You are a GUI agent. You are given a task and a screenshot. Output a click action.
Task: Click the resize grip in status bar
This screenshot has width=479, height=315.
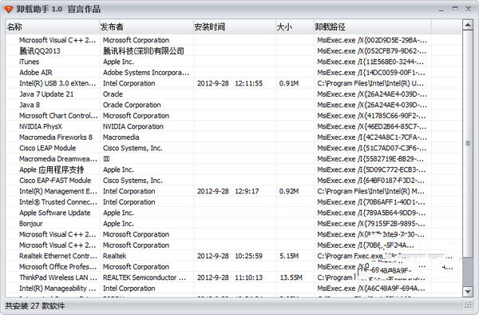pos(468,305)
